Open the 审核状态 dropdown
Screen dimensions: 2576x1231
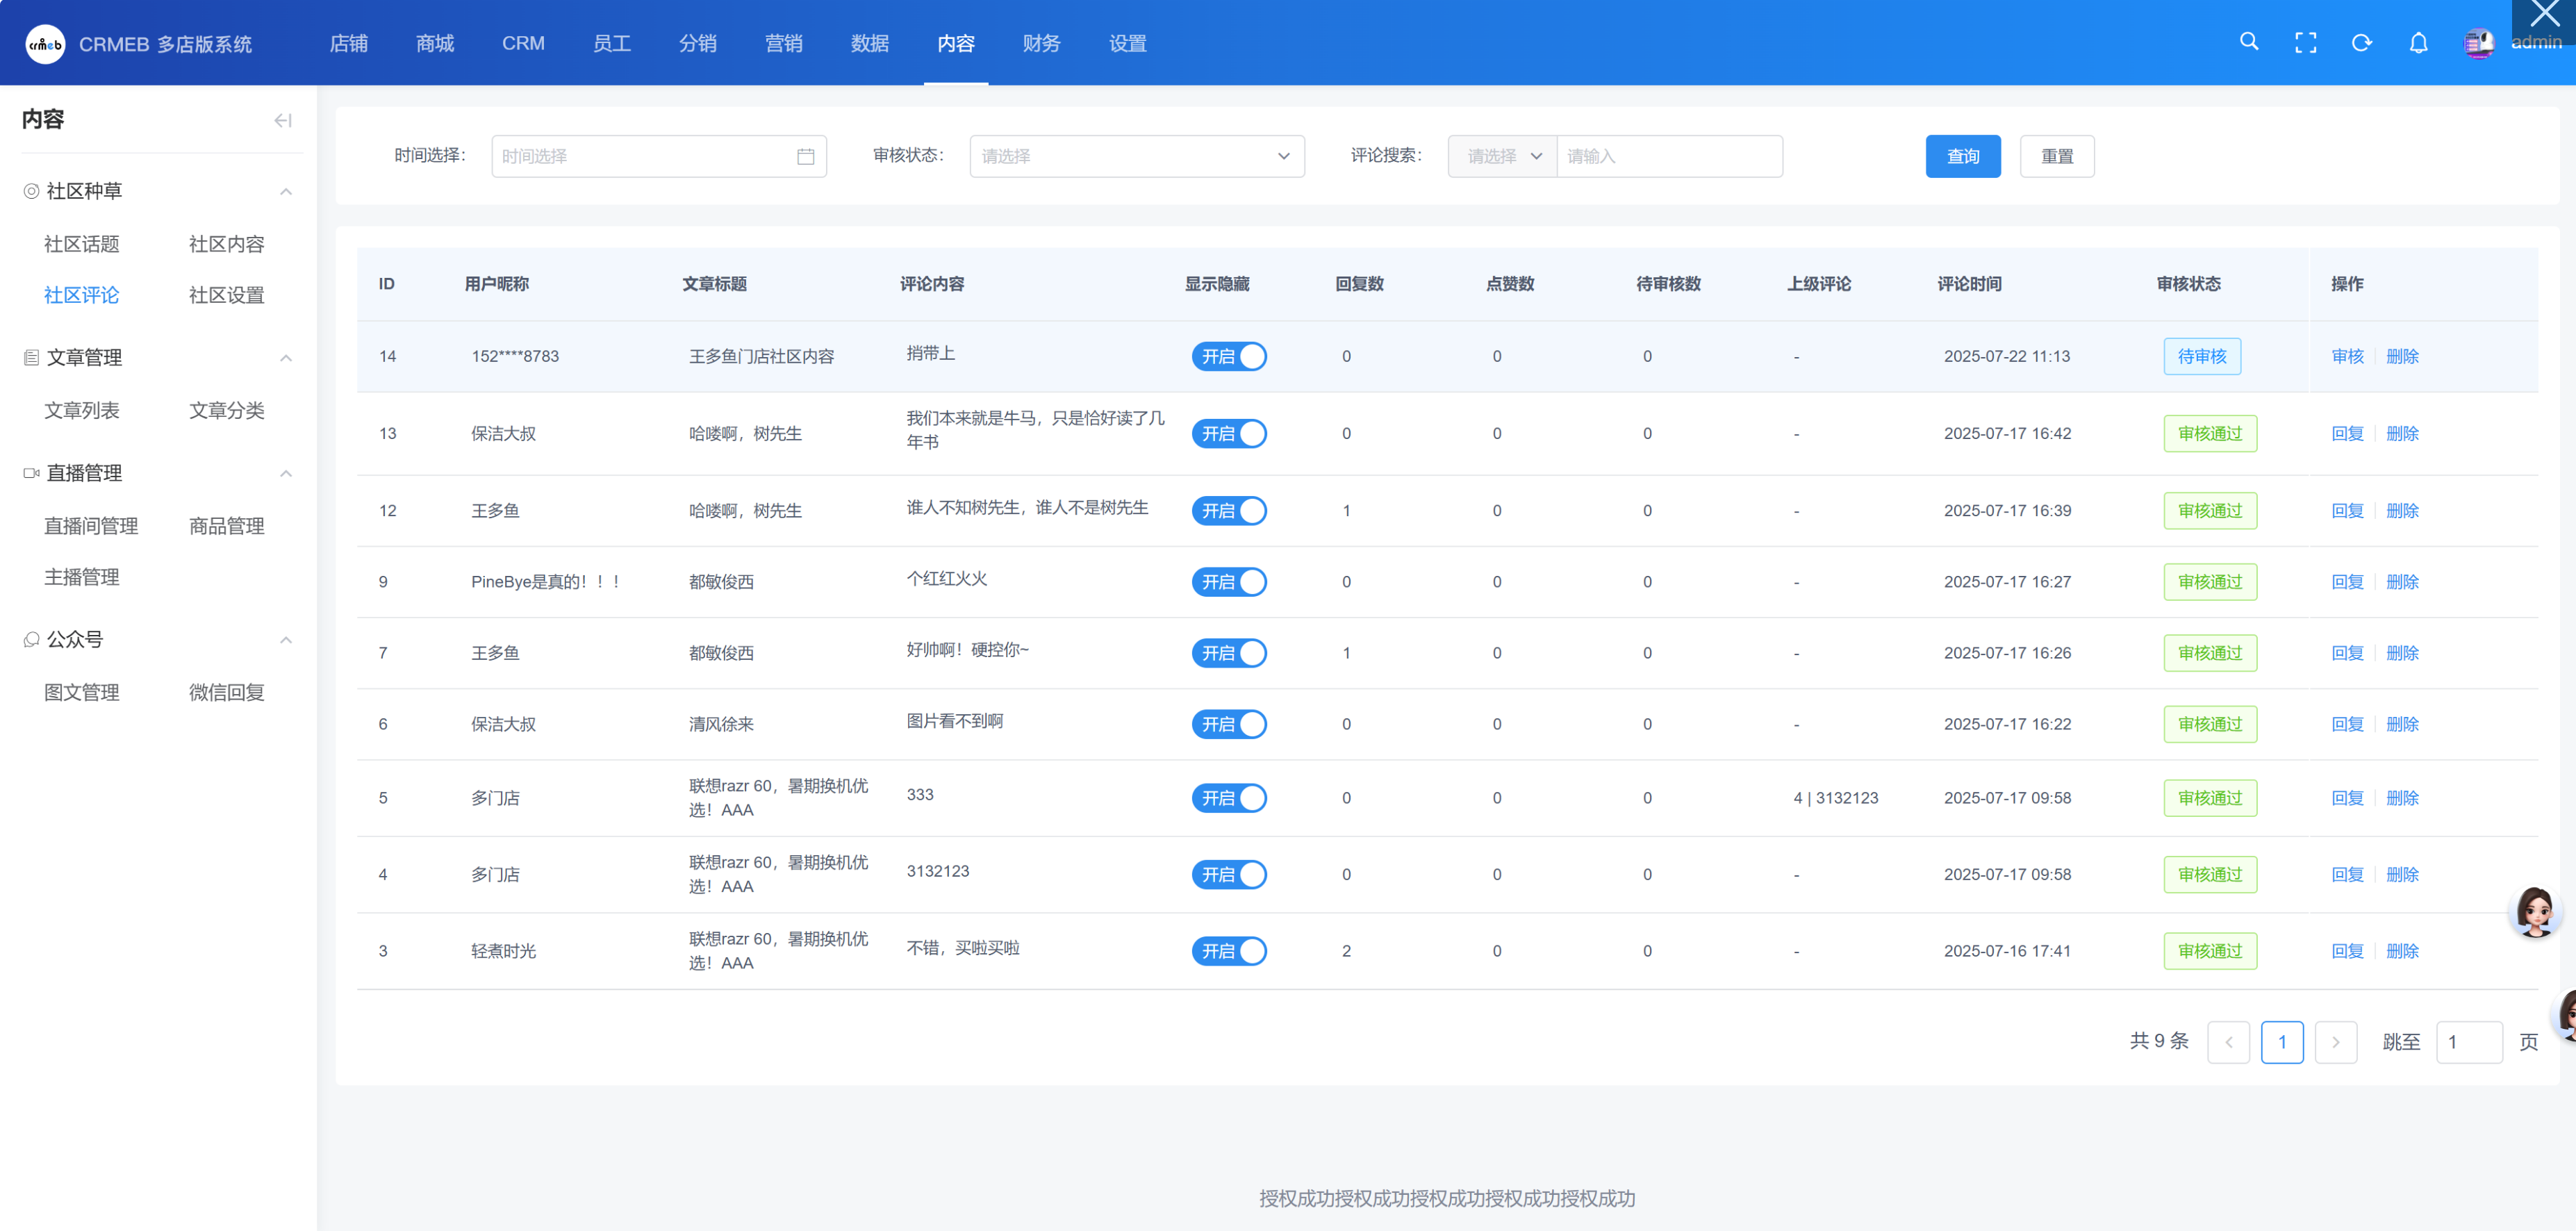(x=1137, y=156)
